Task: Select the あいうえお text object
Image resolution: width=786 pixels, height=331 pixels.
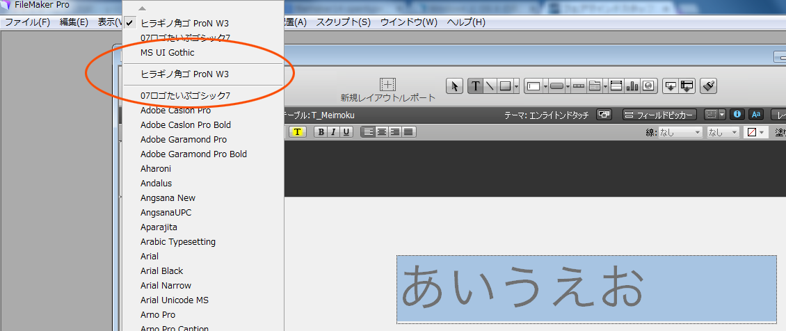Action: [586, 289]
